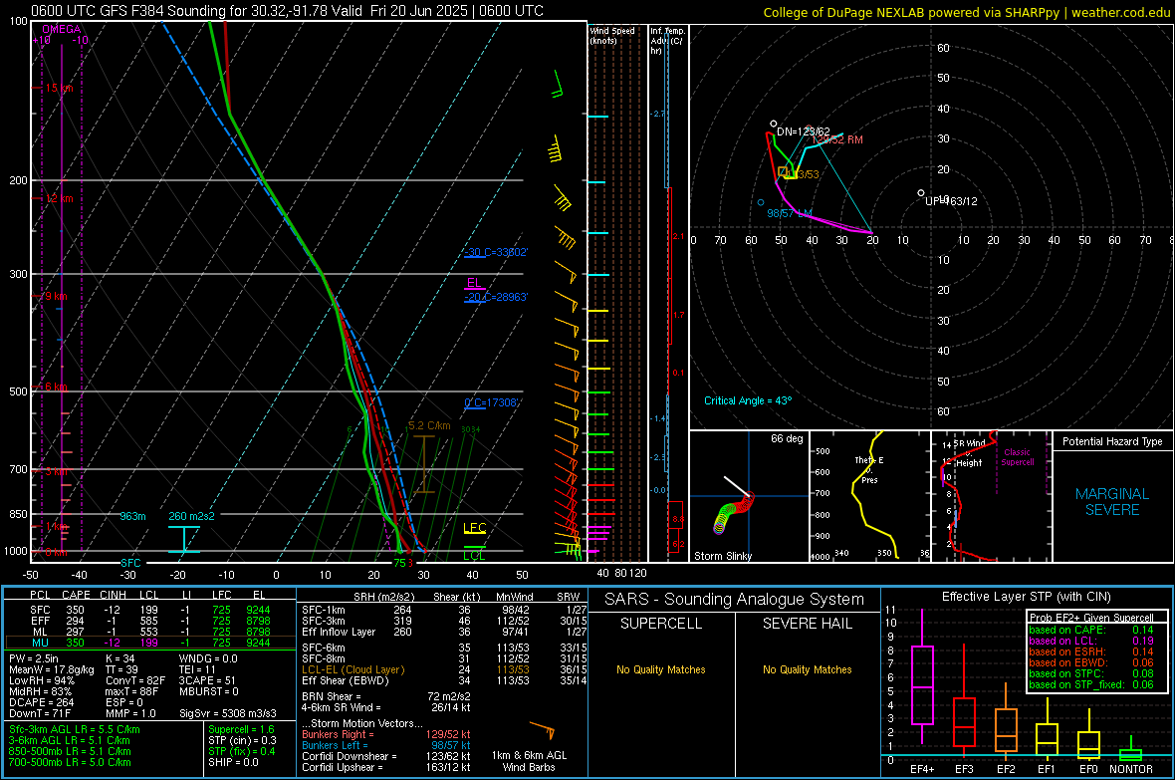Click the SFC-1km shear row label
Viewport: 1175px width, 780px height.
(324, 610)
